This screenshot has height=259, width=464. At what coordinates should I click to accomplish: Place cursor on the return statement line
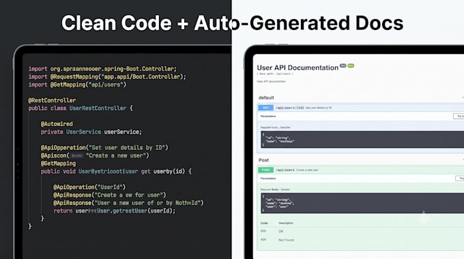(x=114, y=211)
